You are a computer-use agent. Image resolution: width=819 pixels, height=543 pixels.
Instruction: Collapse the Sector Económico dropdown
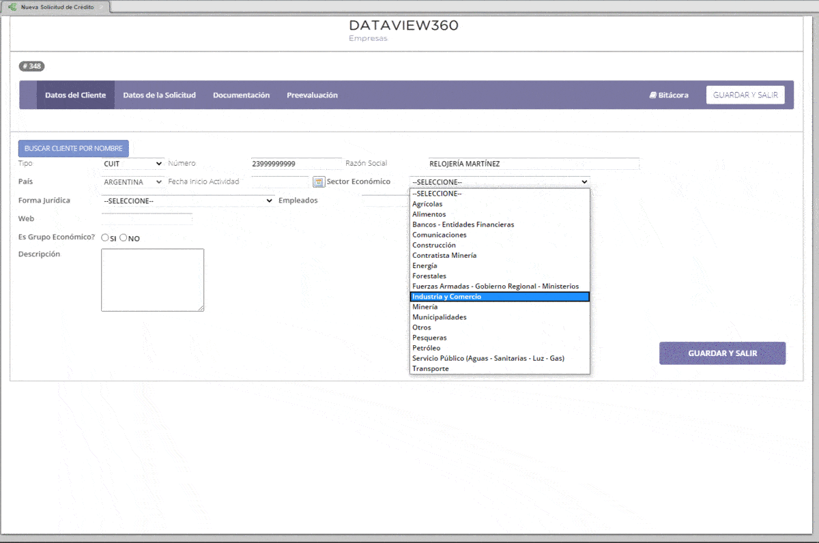[x=500, y=182]
